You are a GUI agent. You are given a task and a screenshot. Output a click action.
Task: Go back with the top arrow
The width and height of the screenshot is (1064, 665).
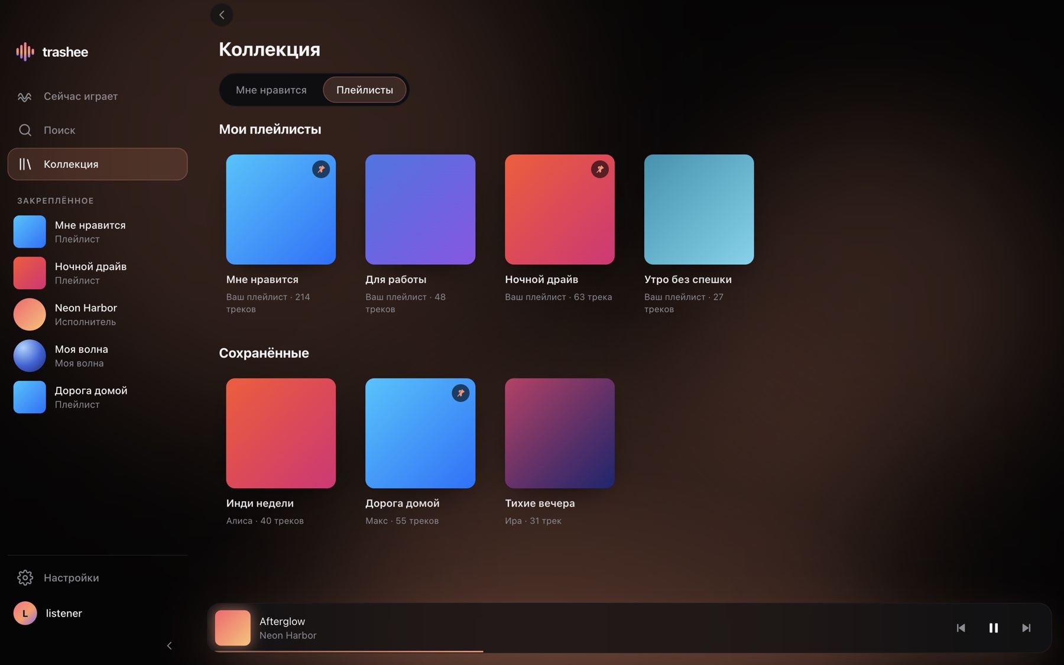[222, 15]
